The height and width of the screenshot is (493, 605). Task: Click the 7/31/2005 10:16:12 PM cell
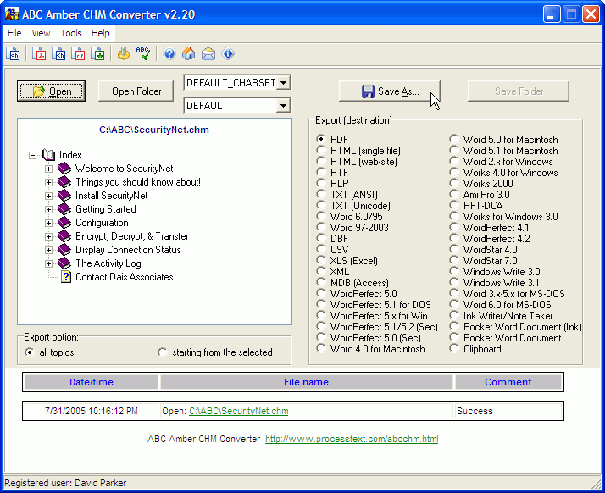point(91,411)
